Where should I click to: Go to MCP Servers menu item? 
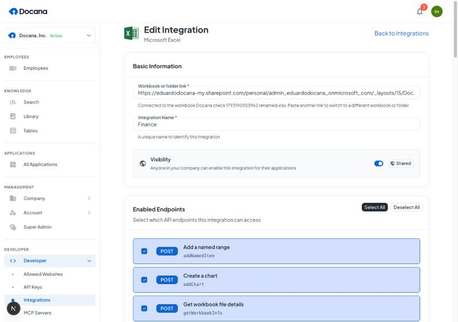(x=37, y=313)
